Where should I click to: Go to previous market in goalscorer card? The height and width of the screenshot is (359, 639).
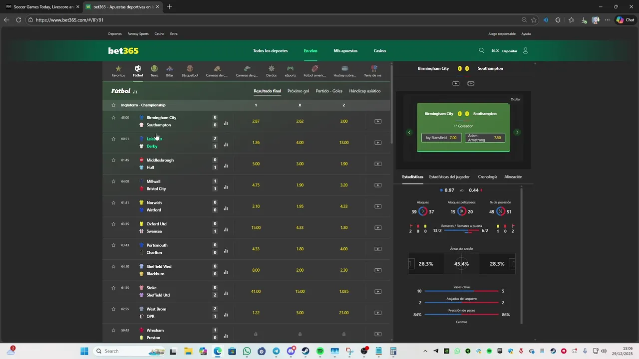409,132
